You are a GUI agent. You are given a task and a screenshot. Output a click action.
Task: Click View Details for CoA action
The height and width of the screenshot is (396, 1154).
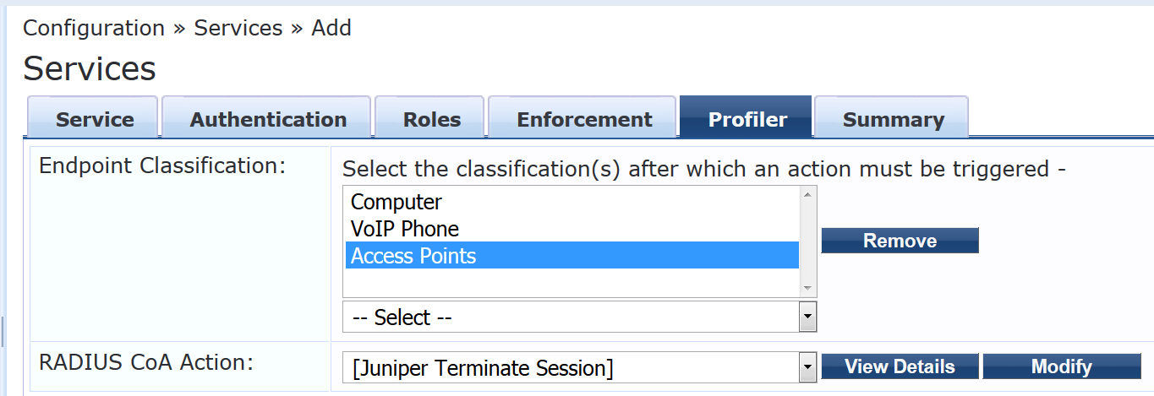[900, 367]
